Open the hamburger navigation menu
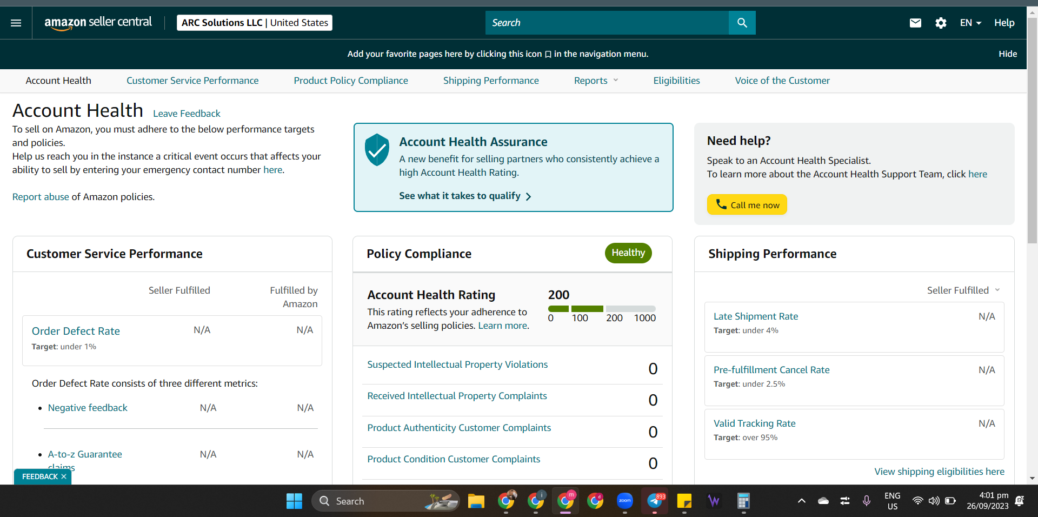Image resolution: width=1038 pixels, height=517 pixels. point(16,23)
